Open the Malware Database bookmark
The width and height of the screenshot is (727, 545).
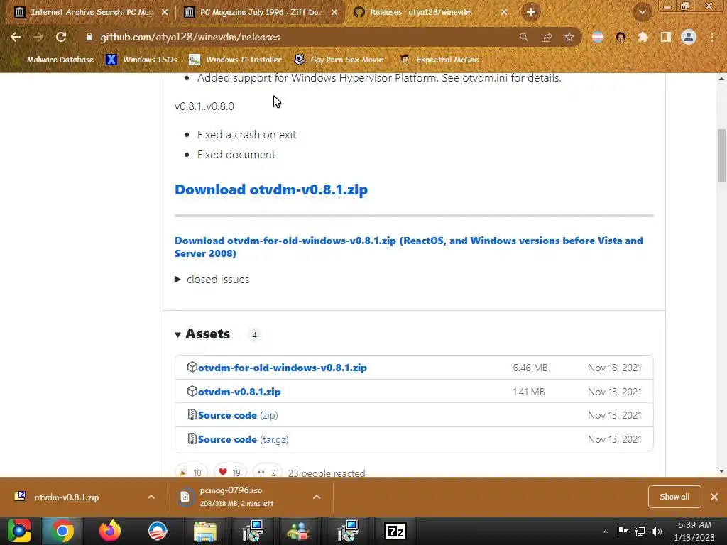pyautogui.click(x=53, y=60)
